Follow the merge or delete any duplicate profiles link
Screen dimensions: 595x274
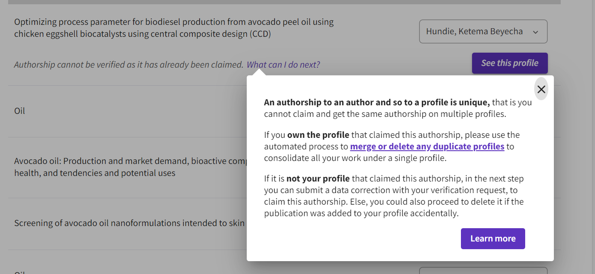click(x=427, y=146)
